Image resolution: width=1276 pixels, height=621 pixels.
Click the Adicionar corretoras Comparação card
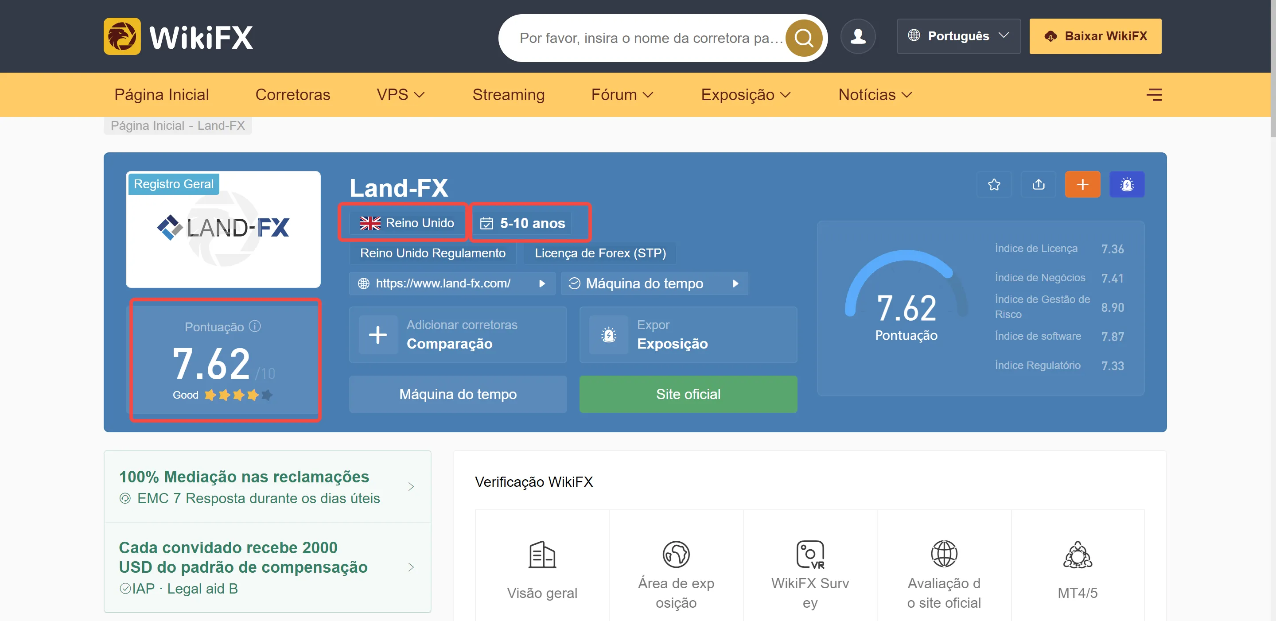[x=458, y=335]
